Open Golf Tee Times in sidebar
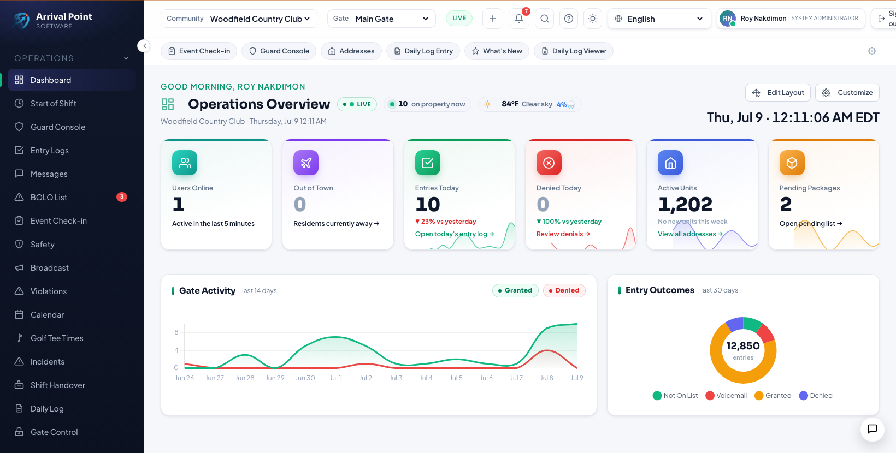This screenshot has height=453, width=896. click(x=72, y=338)
